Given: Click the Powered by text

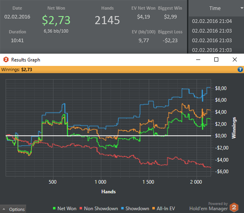Looking at the screenshot, I should (218, 203).
